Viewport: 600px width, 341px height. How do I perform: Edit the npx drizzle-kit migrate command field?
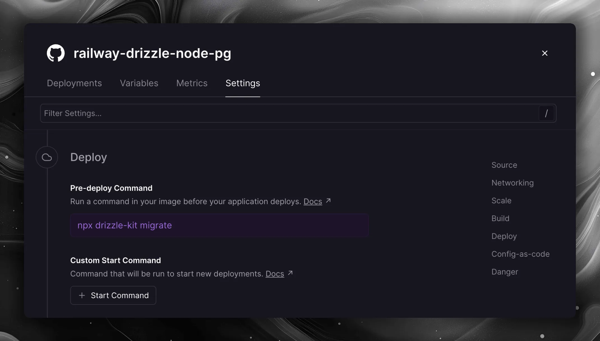click(x=219, y=225)
